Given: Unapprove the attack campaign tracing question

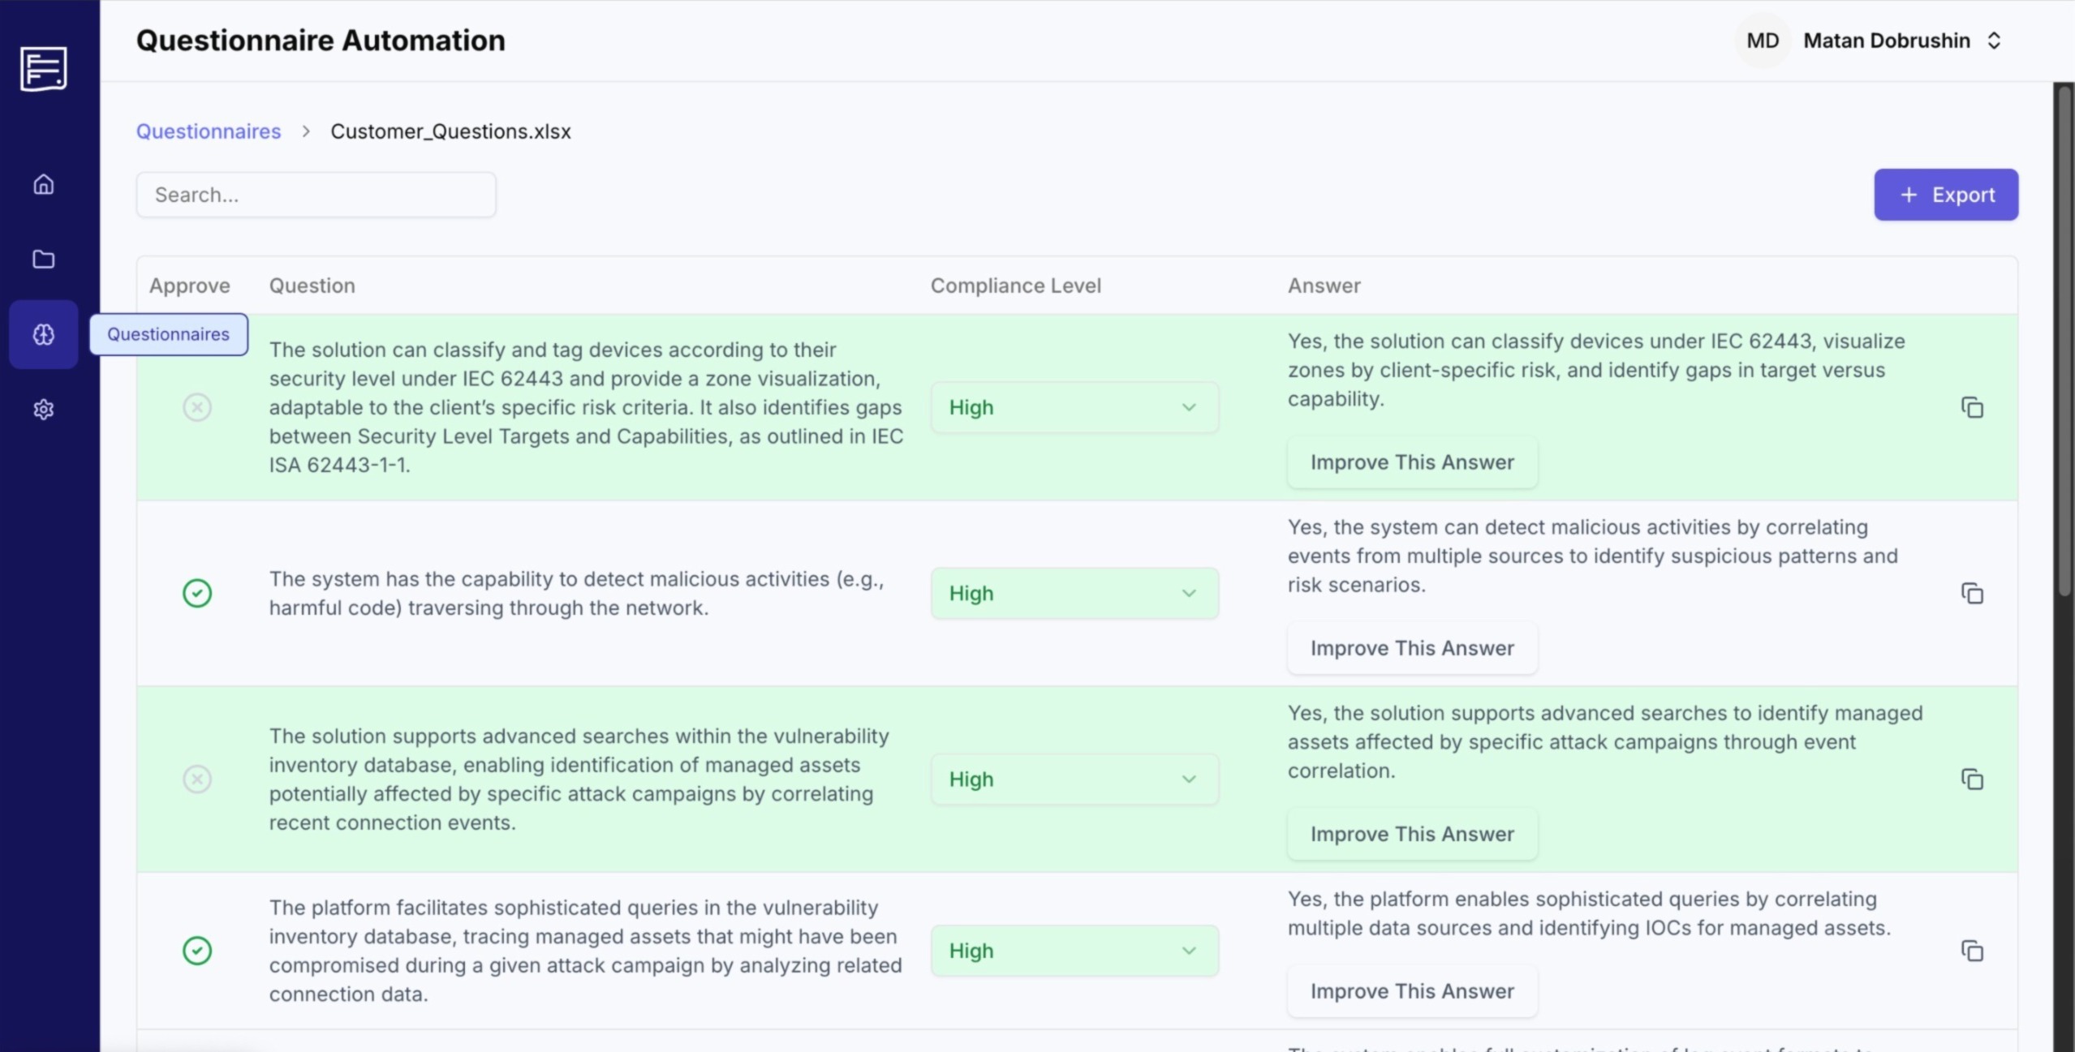Looking at the screenshot, I should coord(197,950).
